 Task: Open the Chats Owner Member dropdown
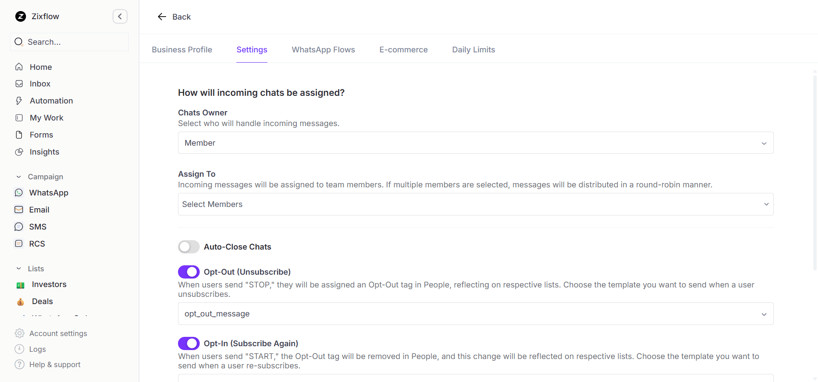point(476,143)
